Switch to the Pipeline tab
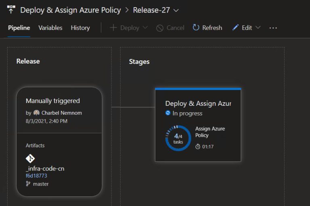Viewport: 310px width, 206px height. pos(19,28)
